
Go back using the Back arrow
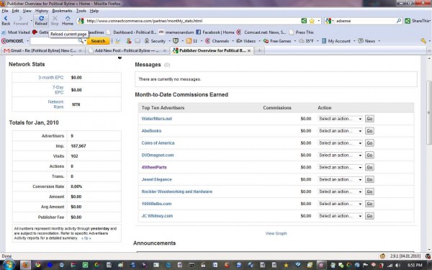point(6,20)
